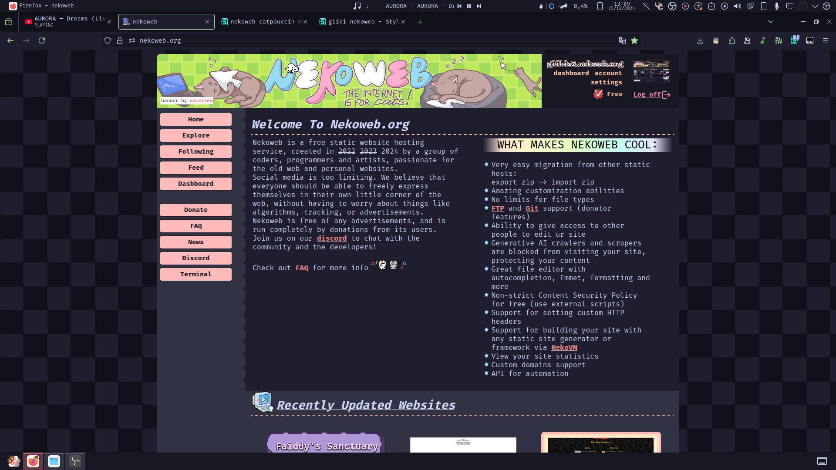Expand the list all tabs chevron
Screen dimensions: 836x470
(x=771, y=22)
